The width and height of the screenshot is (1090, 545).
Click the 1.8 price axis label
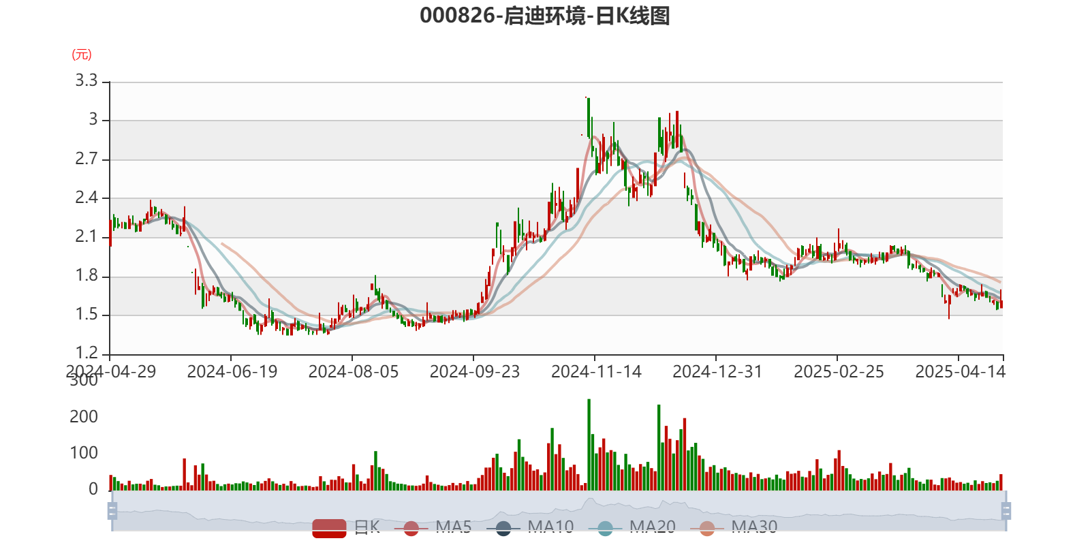87,275
